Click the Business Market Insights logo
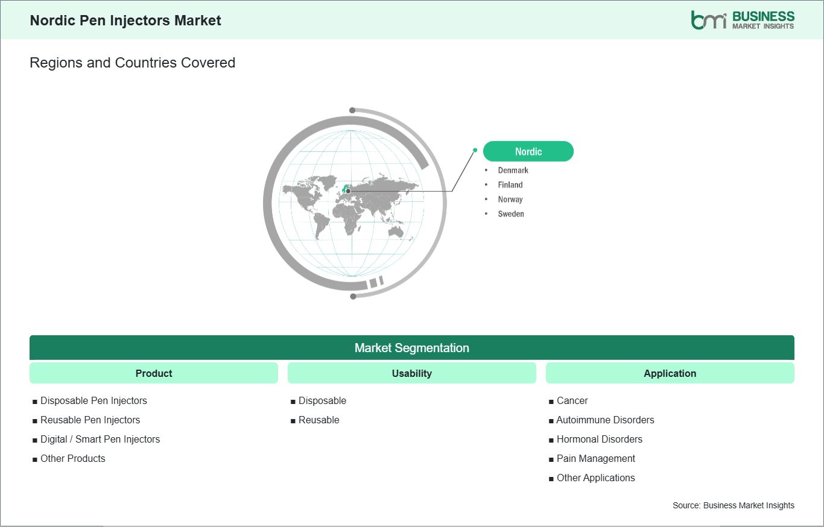824x527 pixels. [x=743, y=20]
